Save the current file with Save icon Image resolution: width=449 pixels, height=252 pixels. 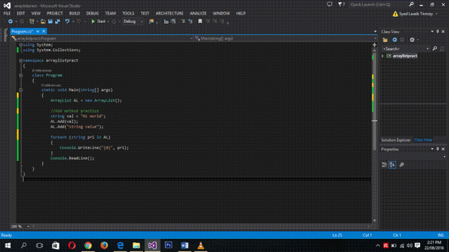(x=50, y=21)
